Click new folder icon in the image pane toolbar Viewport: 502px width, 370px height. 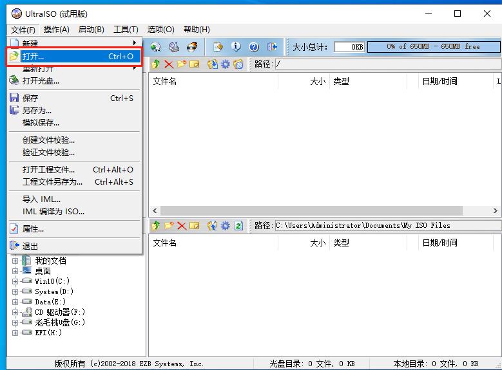click(182, 64)
